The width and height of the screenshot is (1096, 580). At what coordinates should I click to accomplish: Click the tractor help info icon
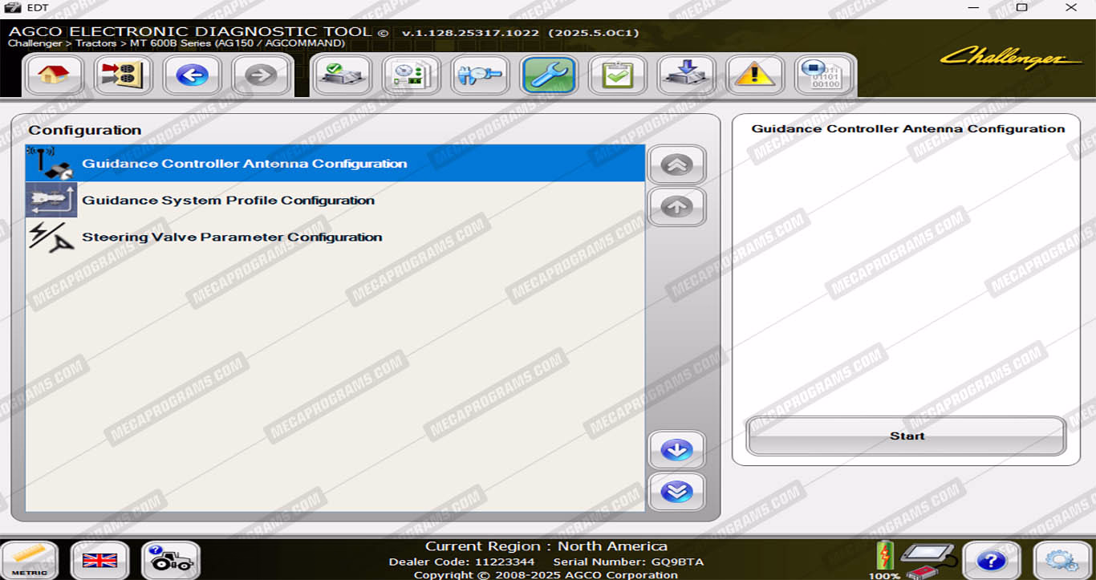170,560
